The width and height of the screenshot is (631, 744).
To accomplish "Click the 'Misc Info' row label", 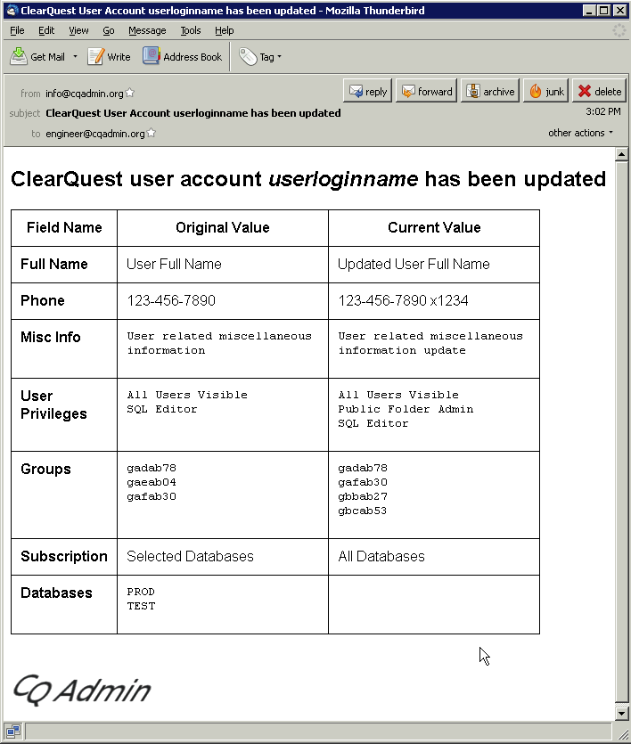I will click(x=50, y=338).
